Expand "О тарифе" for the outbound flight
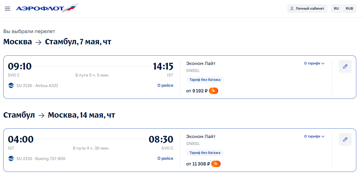The height and width of the screenshot is (181, 363). (x=314, y=63)
